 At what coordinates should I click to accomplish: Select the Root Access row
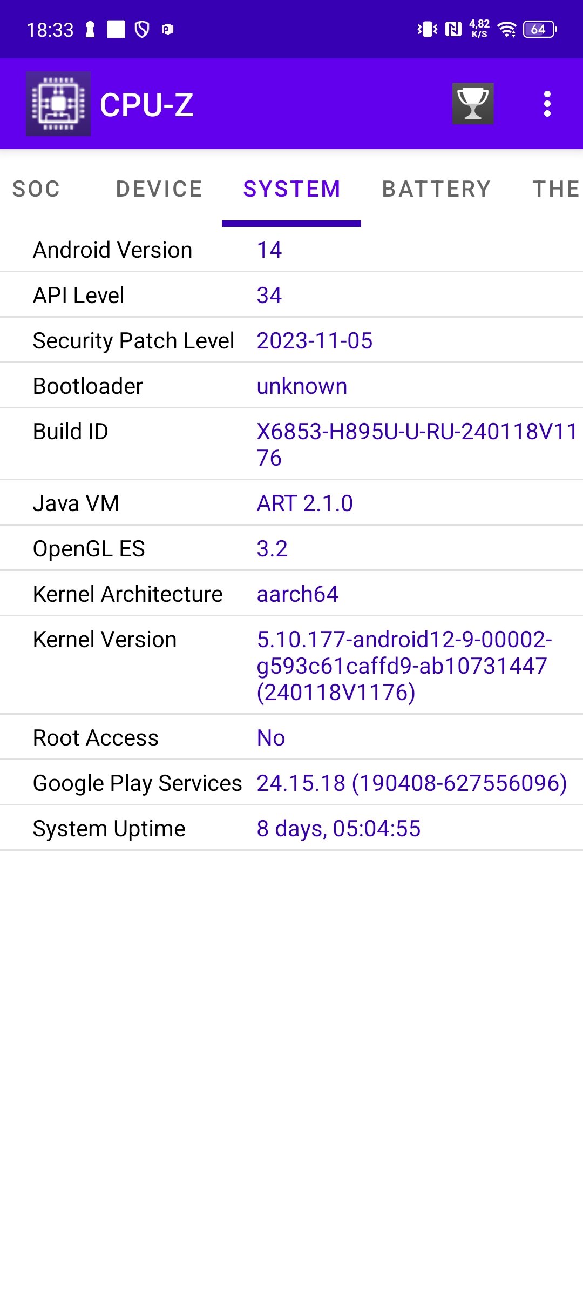[x=291, y=738]
